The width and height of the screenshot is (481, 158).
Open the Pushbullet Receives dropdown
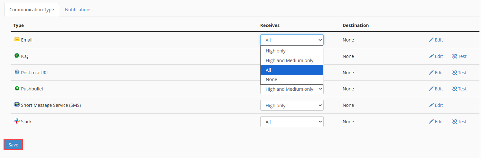(x=292, y=89)
